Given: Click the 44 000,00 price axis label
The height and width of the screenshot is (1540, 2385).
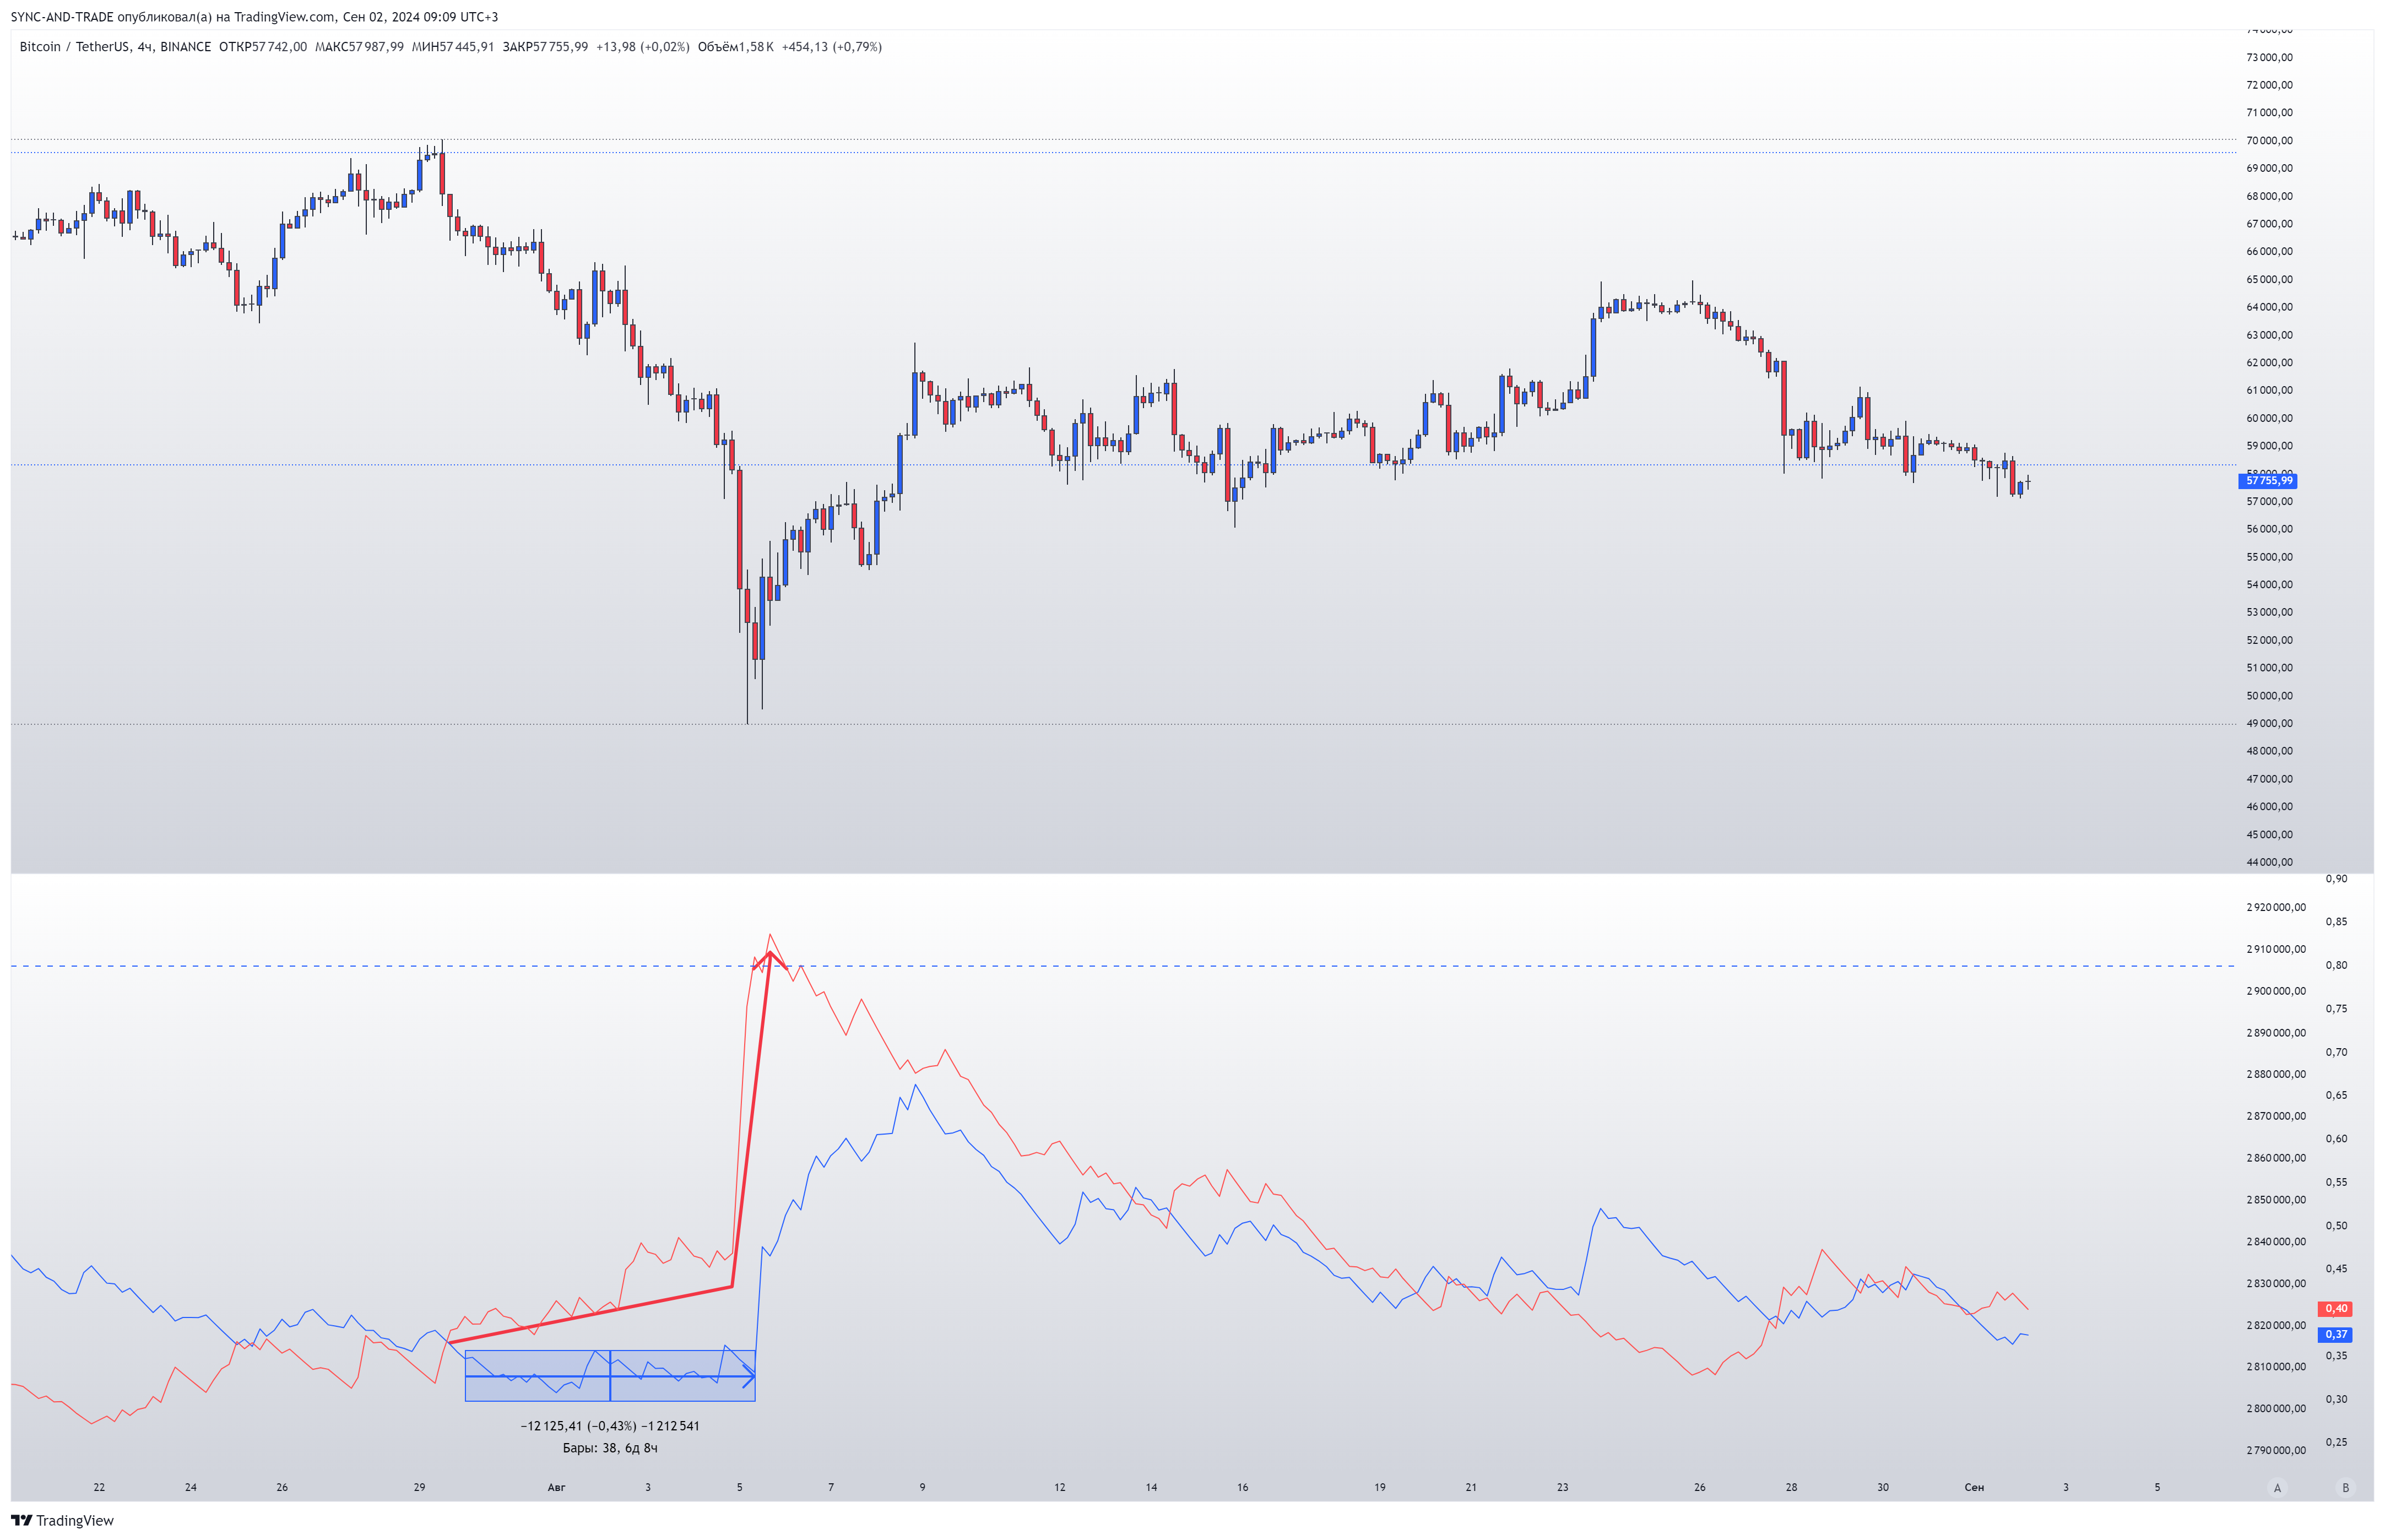Looking at the screenshot, I should [x=2269, y=862].
